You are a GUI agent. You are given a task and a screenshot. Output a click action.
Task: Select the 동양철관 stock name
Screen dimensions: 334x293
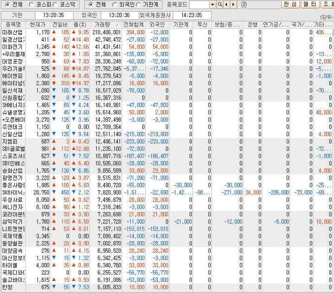click(13, 243)
